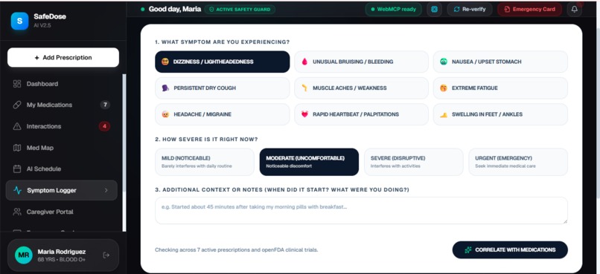
Task: Click the Active Safety Guard badge
Action: click(240, 9)
